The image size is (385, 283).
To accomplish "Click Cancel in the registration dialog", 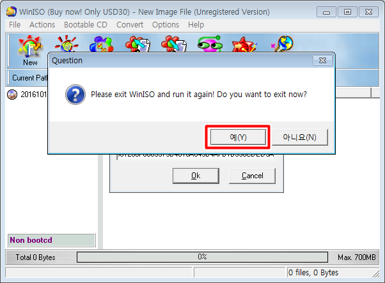I will (x=252, y=176).
